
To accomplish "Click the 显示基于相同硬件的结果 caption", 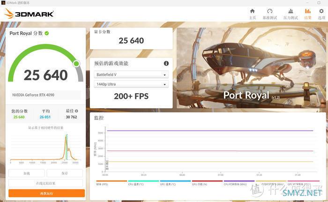I will tap(45, 127).
